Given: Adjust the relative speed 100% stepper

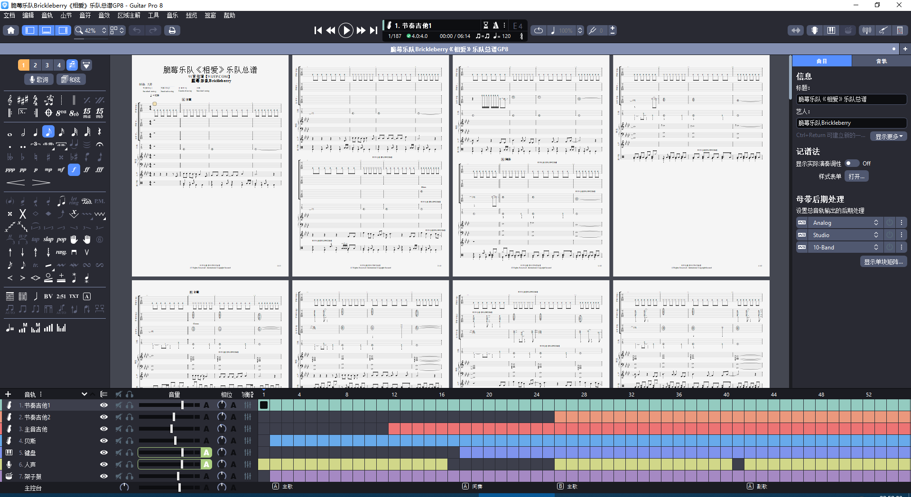Looking at the screenshot, I should coord(580,30).
